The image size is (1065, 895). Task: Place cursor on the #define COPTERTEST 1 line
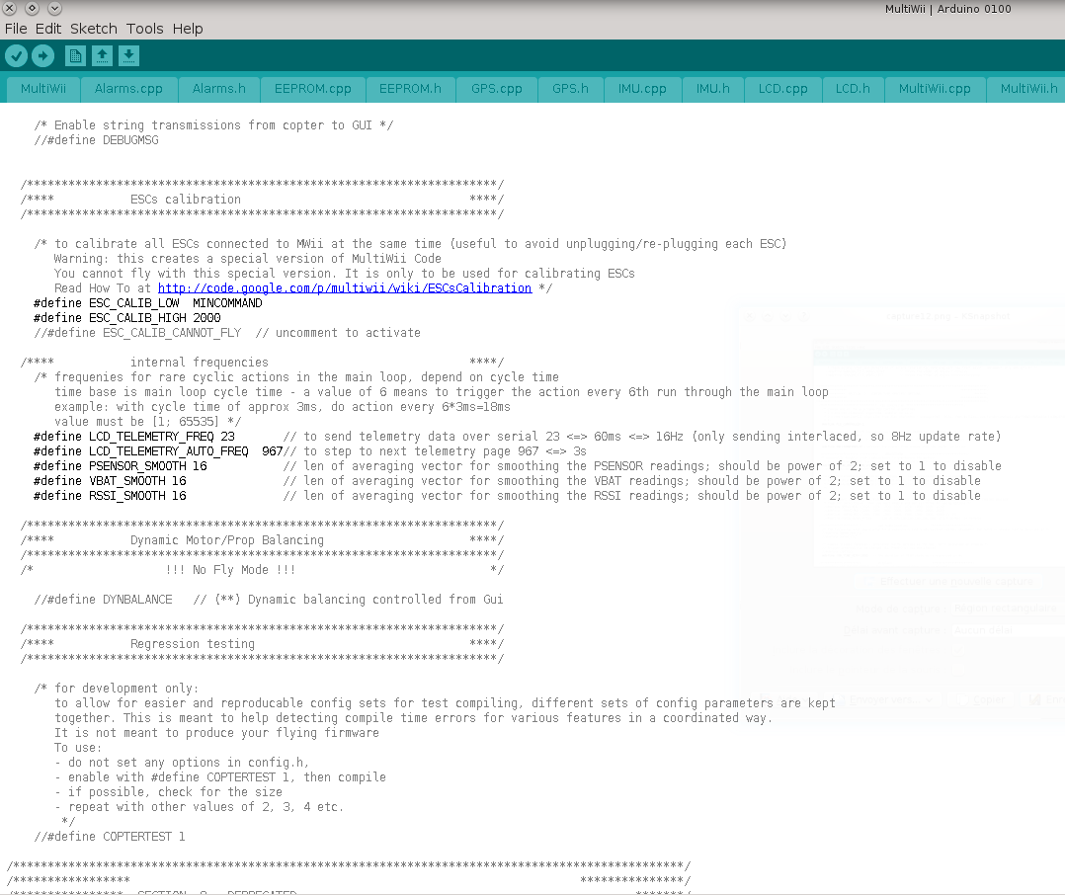[x=109, y=837]
